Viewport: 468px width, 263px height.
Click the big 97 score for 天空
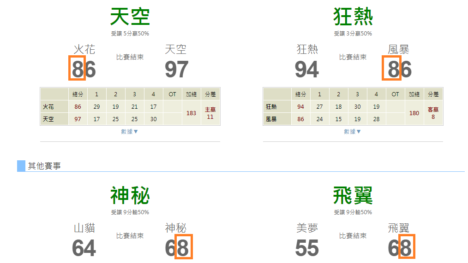point(176,70)
